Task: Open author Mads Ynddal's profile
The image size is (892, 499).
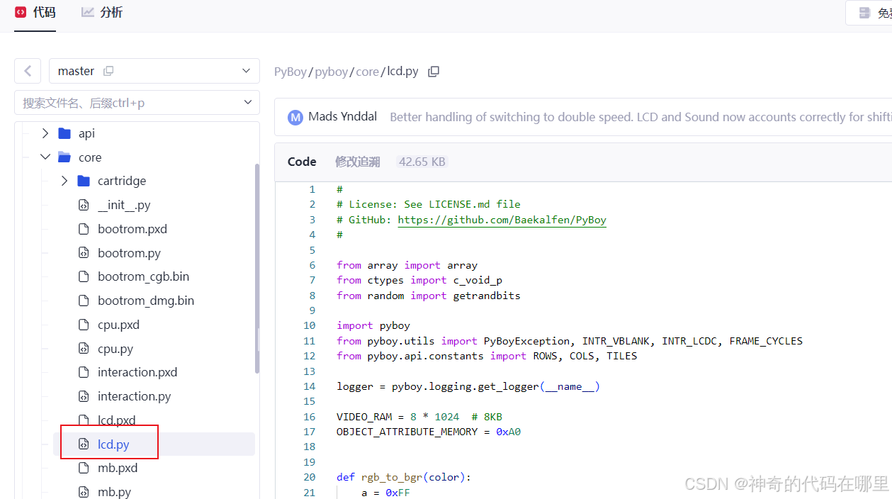Action: 343,117
